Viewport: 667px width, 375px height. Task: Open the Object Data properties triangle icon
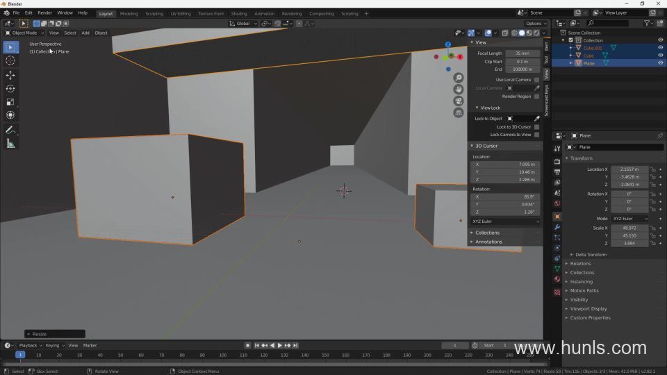point(557,269)
